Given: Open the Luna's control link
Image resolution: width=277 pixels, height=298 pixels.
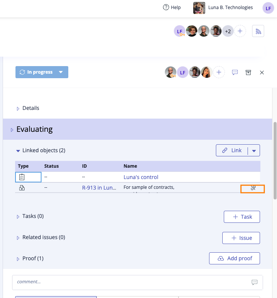Looking at the screenshot, I should pyautogui.click(x=141, y=177).
